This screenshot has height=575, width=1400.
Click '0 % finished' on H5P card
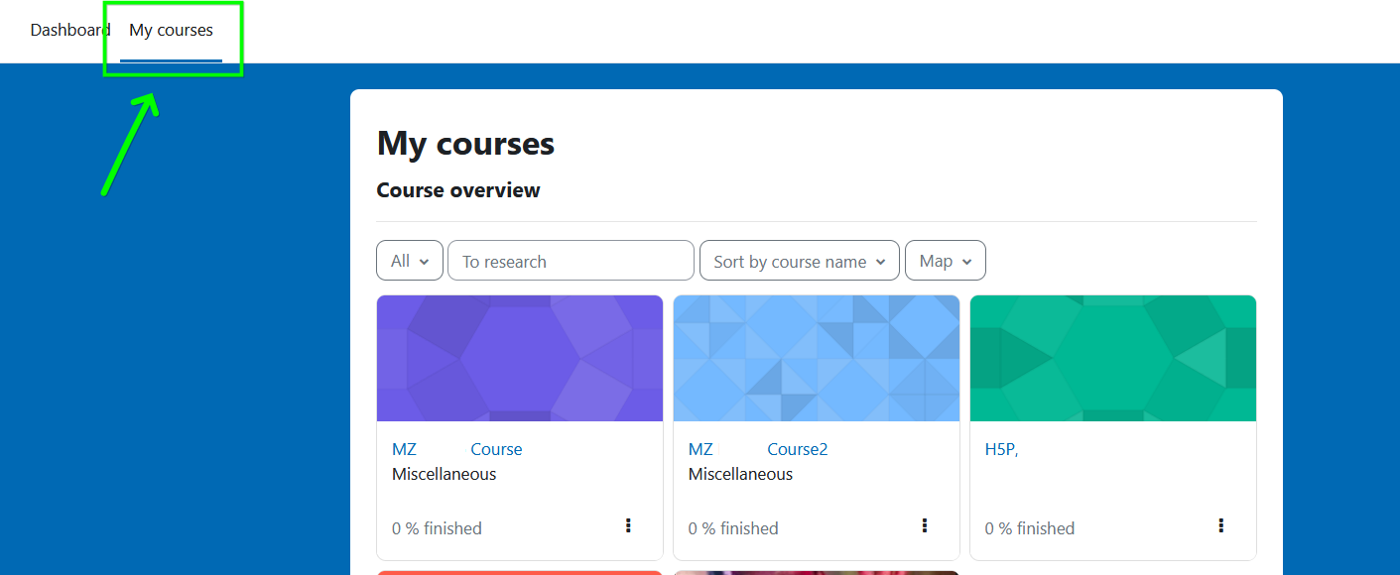tap(1030, 528)
